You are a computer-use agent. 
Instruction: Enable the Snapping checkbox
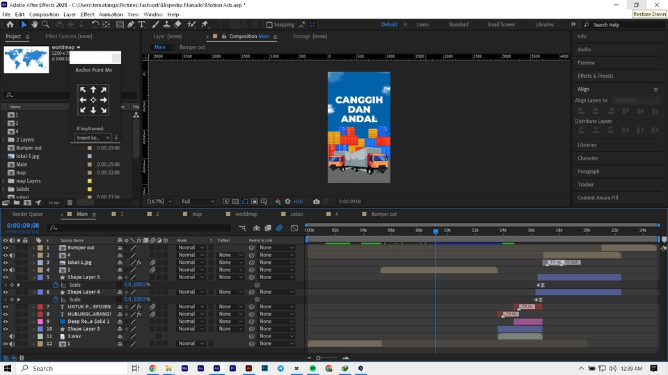coord(269,25)
